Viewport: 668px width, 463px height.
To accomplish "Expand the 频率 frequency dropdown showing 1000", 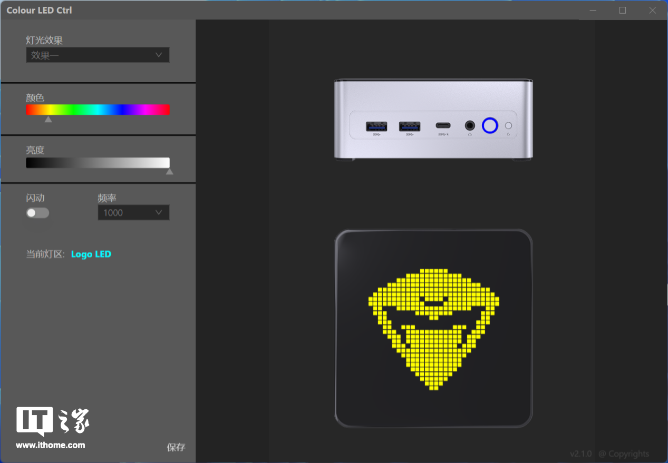I will pos(133,213).
